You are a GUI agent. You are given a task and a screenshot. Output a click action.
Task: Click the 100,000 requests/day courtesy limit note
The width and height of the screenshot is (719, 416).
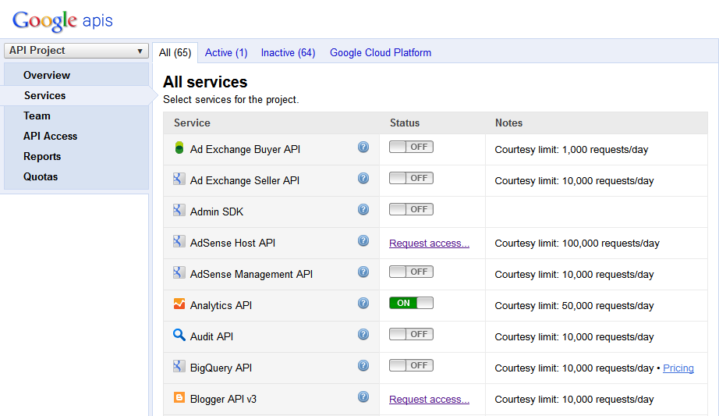[x=577, y=244]
